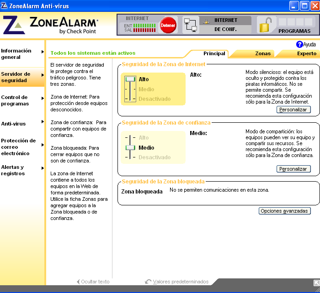Click the INTERNET zone indicator in the header
The height and width of the screenshot is (293, 320).
click(x=225, y=20)
